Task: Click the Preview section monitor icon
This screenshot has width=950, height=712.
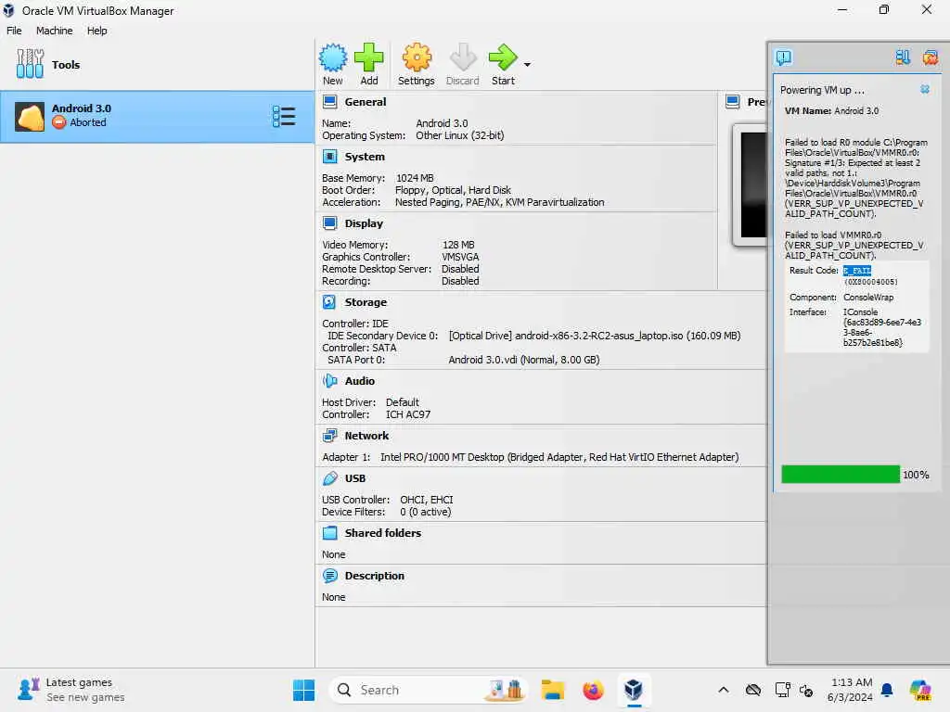Action: point(733,102)
